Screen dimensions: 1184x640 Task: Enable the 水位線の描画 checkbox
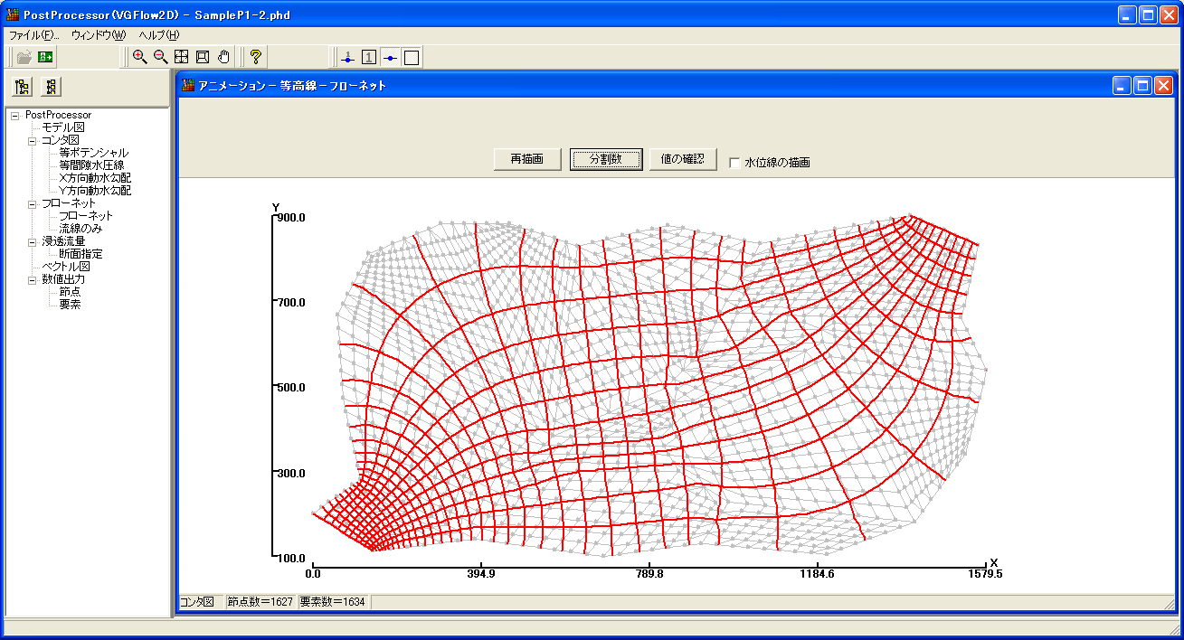point(734,163)
